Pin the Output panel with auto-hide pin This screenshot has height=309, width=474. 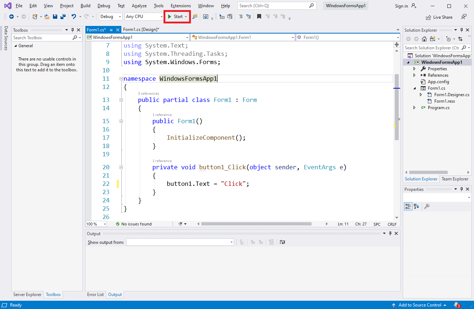tap(390, 234)
